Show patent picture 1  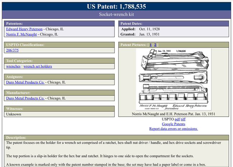(x=151, y=45)
